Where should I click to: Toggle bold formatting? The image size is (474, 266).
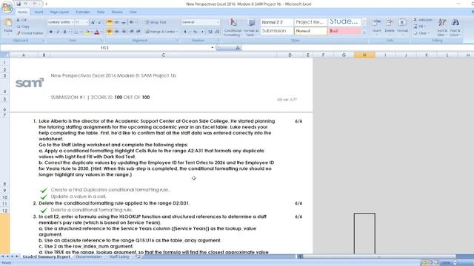pyautogui.click(x=51, y=32)
